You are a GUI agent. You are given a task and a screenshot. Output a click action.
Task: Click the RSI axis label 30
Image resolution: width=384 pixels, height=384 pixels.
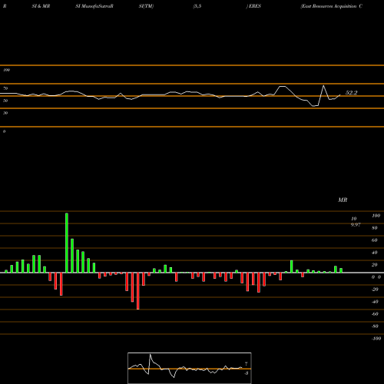(5, 113)
